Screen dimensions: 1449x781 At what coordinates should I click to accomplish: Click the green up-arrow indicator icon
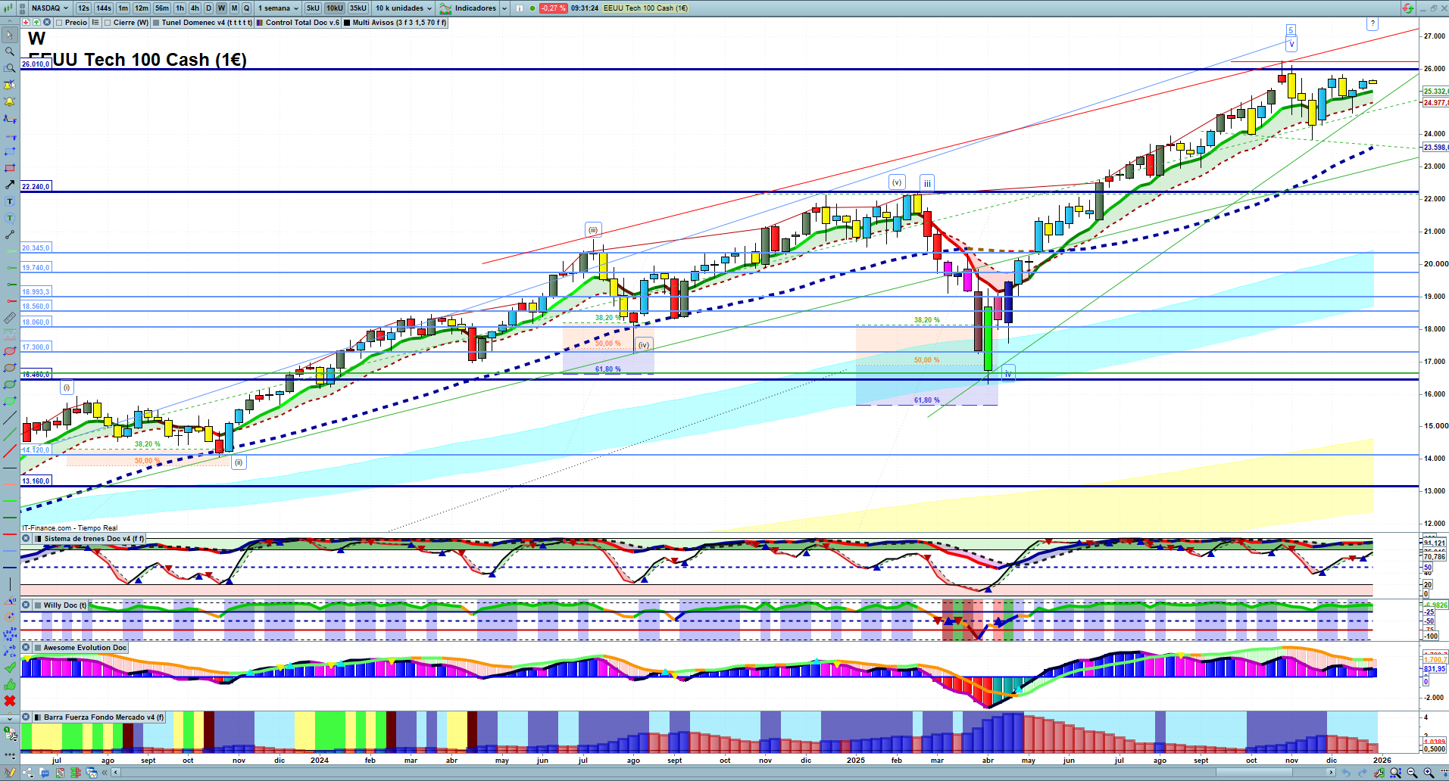(36, 23)
